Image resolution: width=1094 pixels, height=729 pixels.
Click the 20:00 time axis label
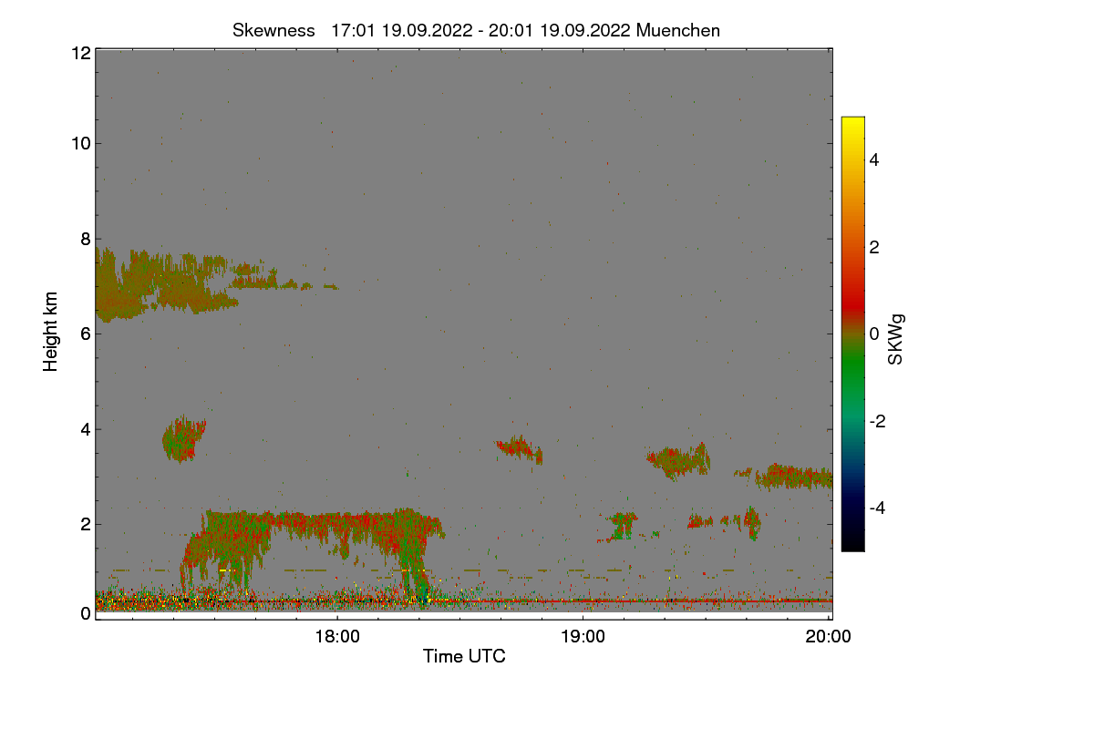coord(829,637)
